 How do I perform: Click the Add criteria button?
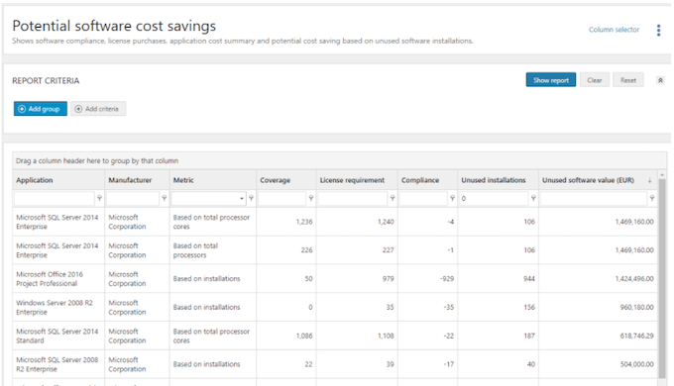(x=98, y=109)
